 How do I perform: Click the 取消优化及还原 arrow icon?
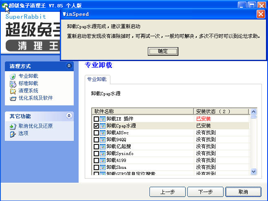click(x=13, y=127)
